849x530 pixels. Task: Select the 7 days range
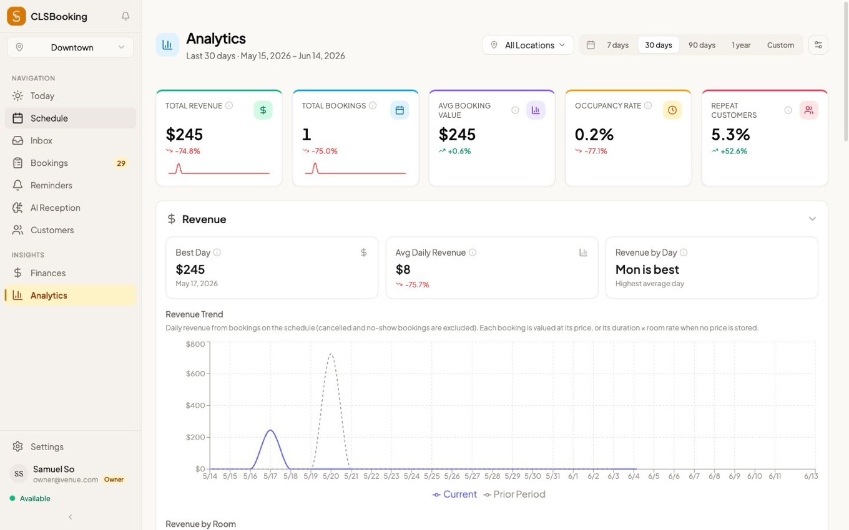click(x=617, y=45)
